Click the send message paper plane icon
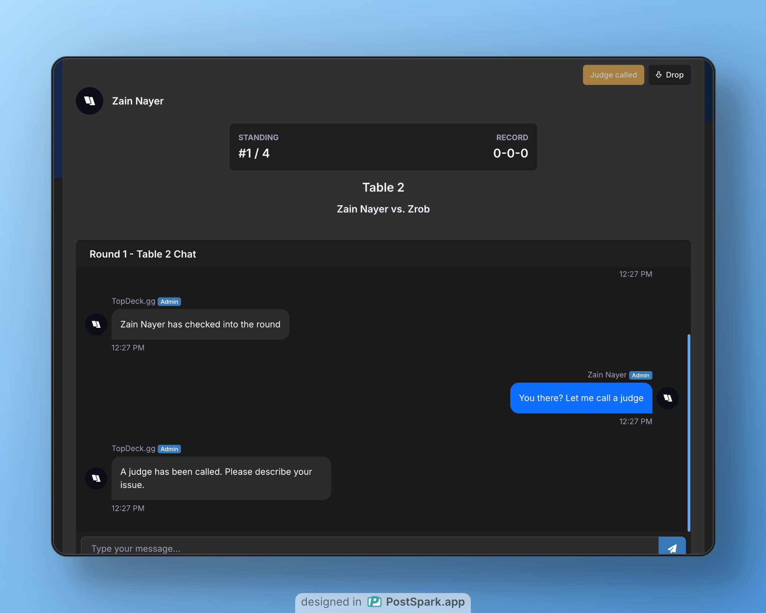 click(672, 548)
